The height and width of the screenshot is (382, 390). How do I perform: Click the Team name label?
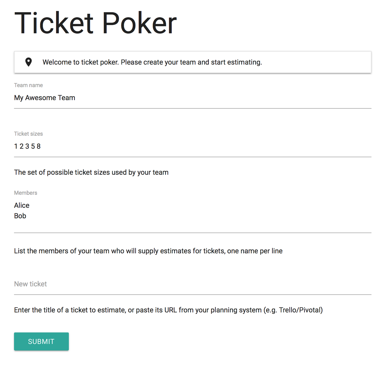click(x=29, y=85)
